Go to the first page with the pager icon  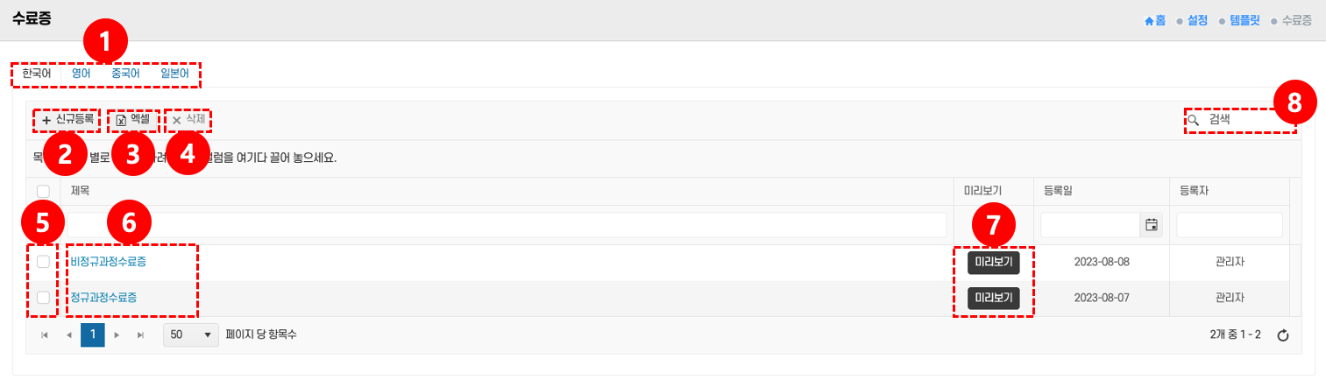click(45, 335)
